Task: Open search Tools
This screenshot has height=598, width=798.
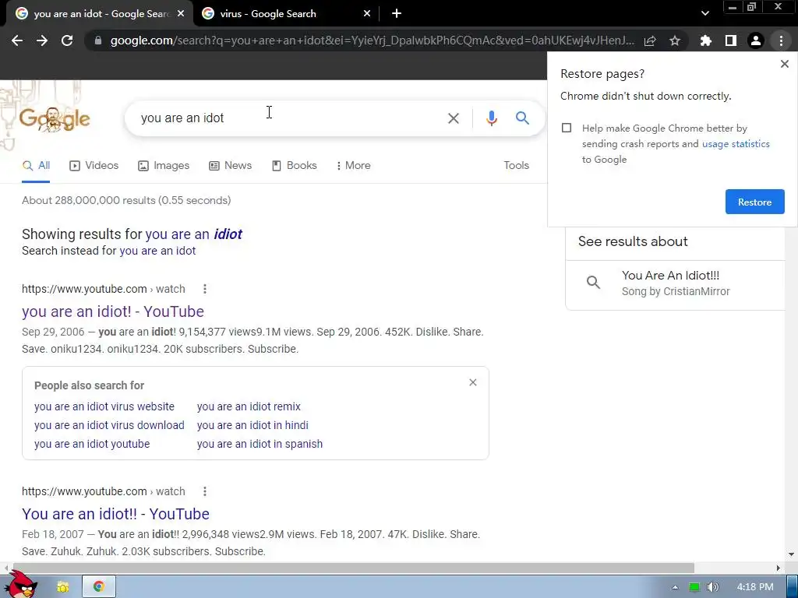Action: (x=516, y=165)
